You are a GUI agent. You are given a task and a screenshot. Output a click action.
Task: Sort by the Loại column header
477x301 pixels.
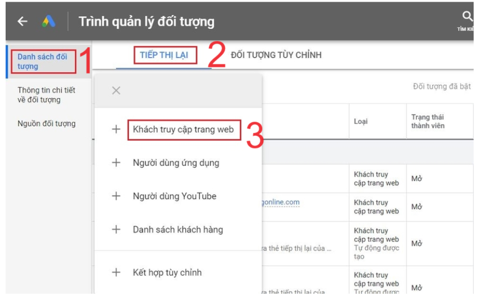click(x=361, y=121)
